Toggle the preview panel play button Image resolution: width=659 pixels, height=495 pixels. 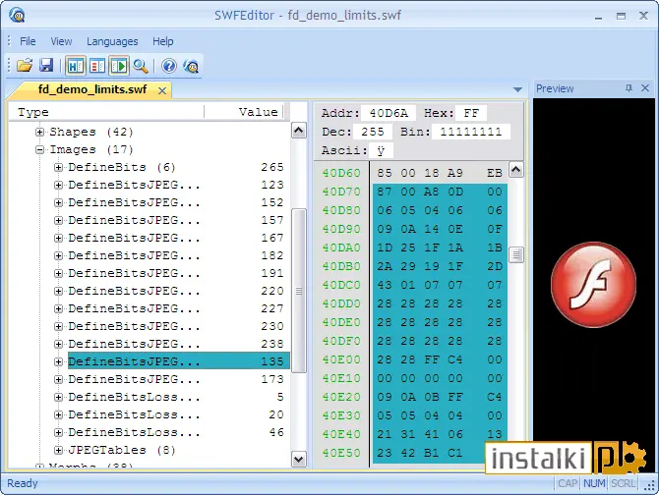pos(119,66)
